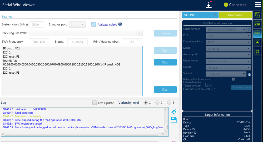This screenshot has height=142, width=263.
Task: Open the ST-LINK probe type dropdown
Action: tap(200, 15)
